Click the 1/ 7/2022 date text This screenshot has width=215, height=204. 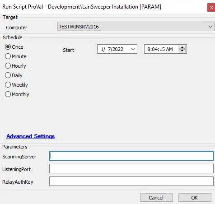point(112,49)
